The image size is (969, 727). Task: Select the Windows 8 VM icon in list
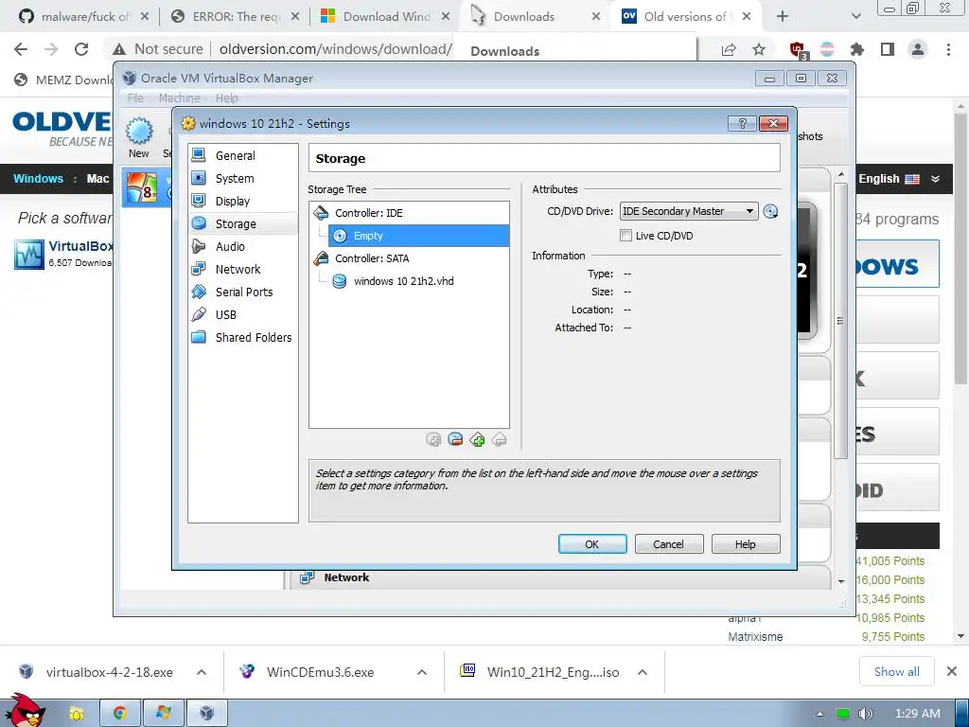coord(142,187)
